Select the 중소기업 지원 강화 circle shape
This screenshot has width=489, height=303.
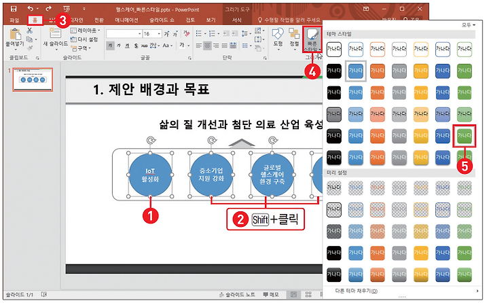211,175
